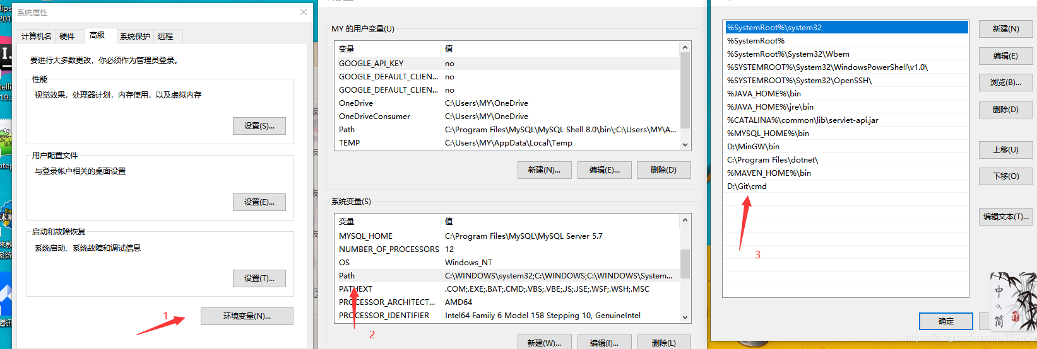
Task: Select the 高级 tab
Action: [98, 35]
